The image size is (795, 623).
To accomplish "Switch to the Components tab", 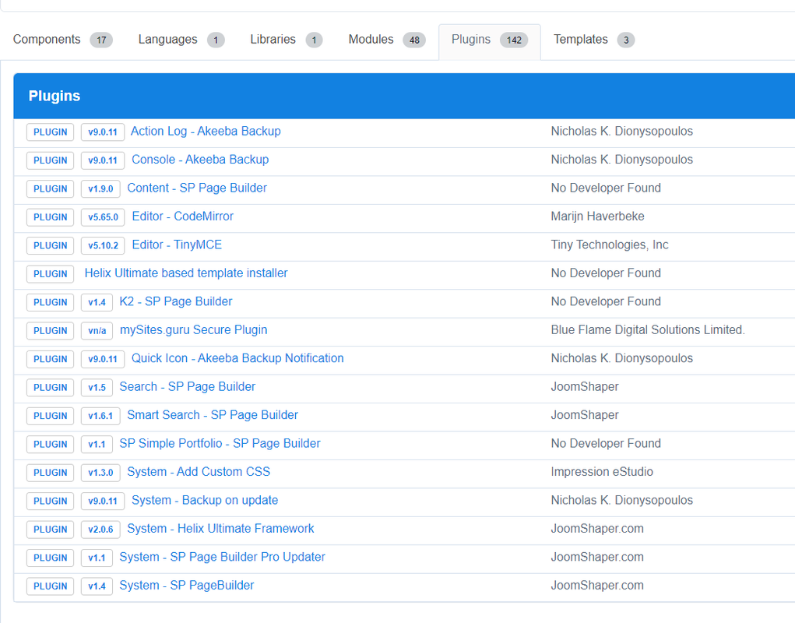I will tap(63, 40).
